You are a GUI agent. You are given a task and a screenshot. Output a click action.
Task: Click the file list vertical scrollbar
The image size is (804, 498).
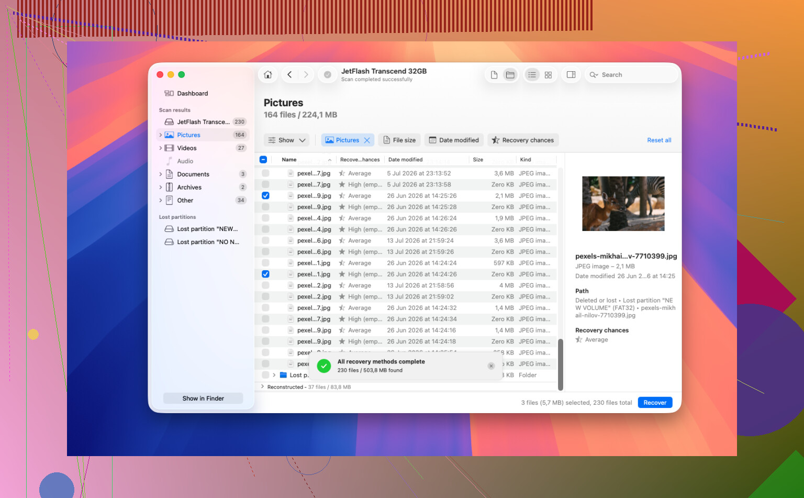point(560,364)
